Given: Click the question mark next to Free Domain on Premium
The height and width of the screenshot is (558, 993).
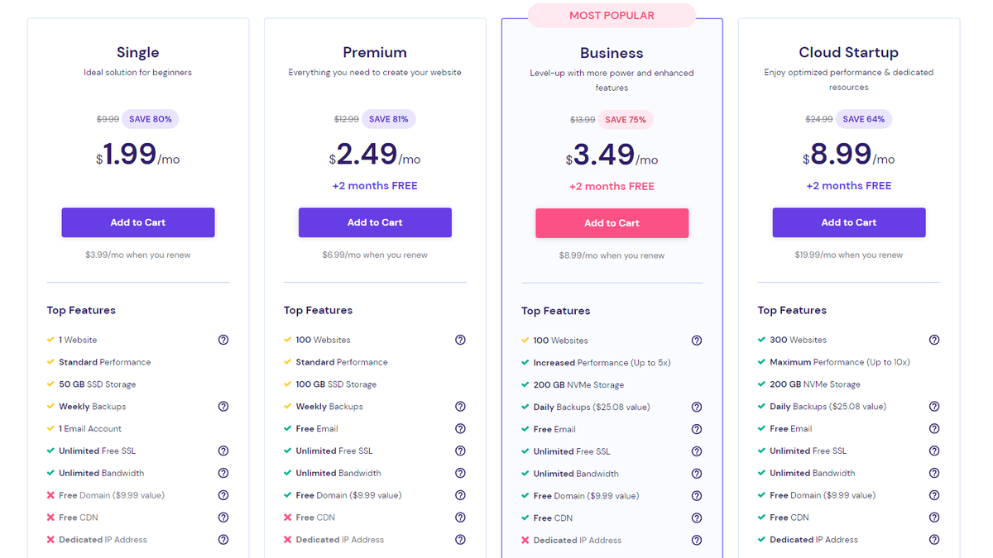Looking at the screenshot, I should pos(460,494).
